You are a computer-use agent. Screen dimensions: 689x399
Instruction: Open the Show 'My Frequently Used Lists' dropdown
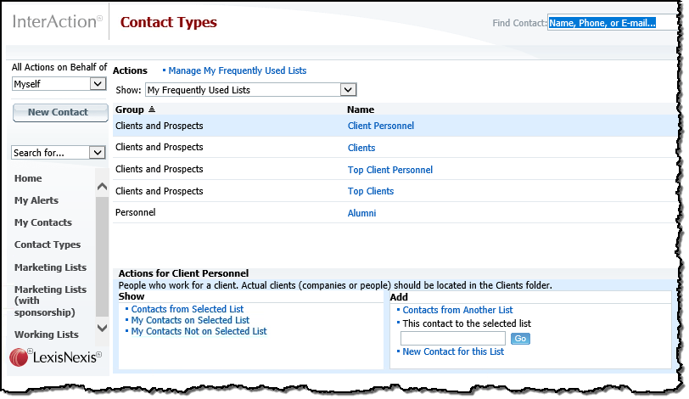coord(348,90)
